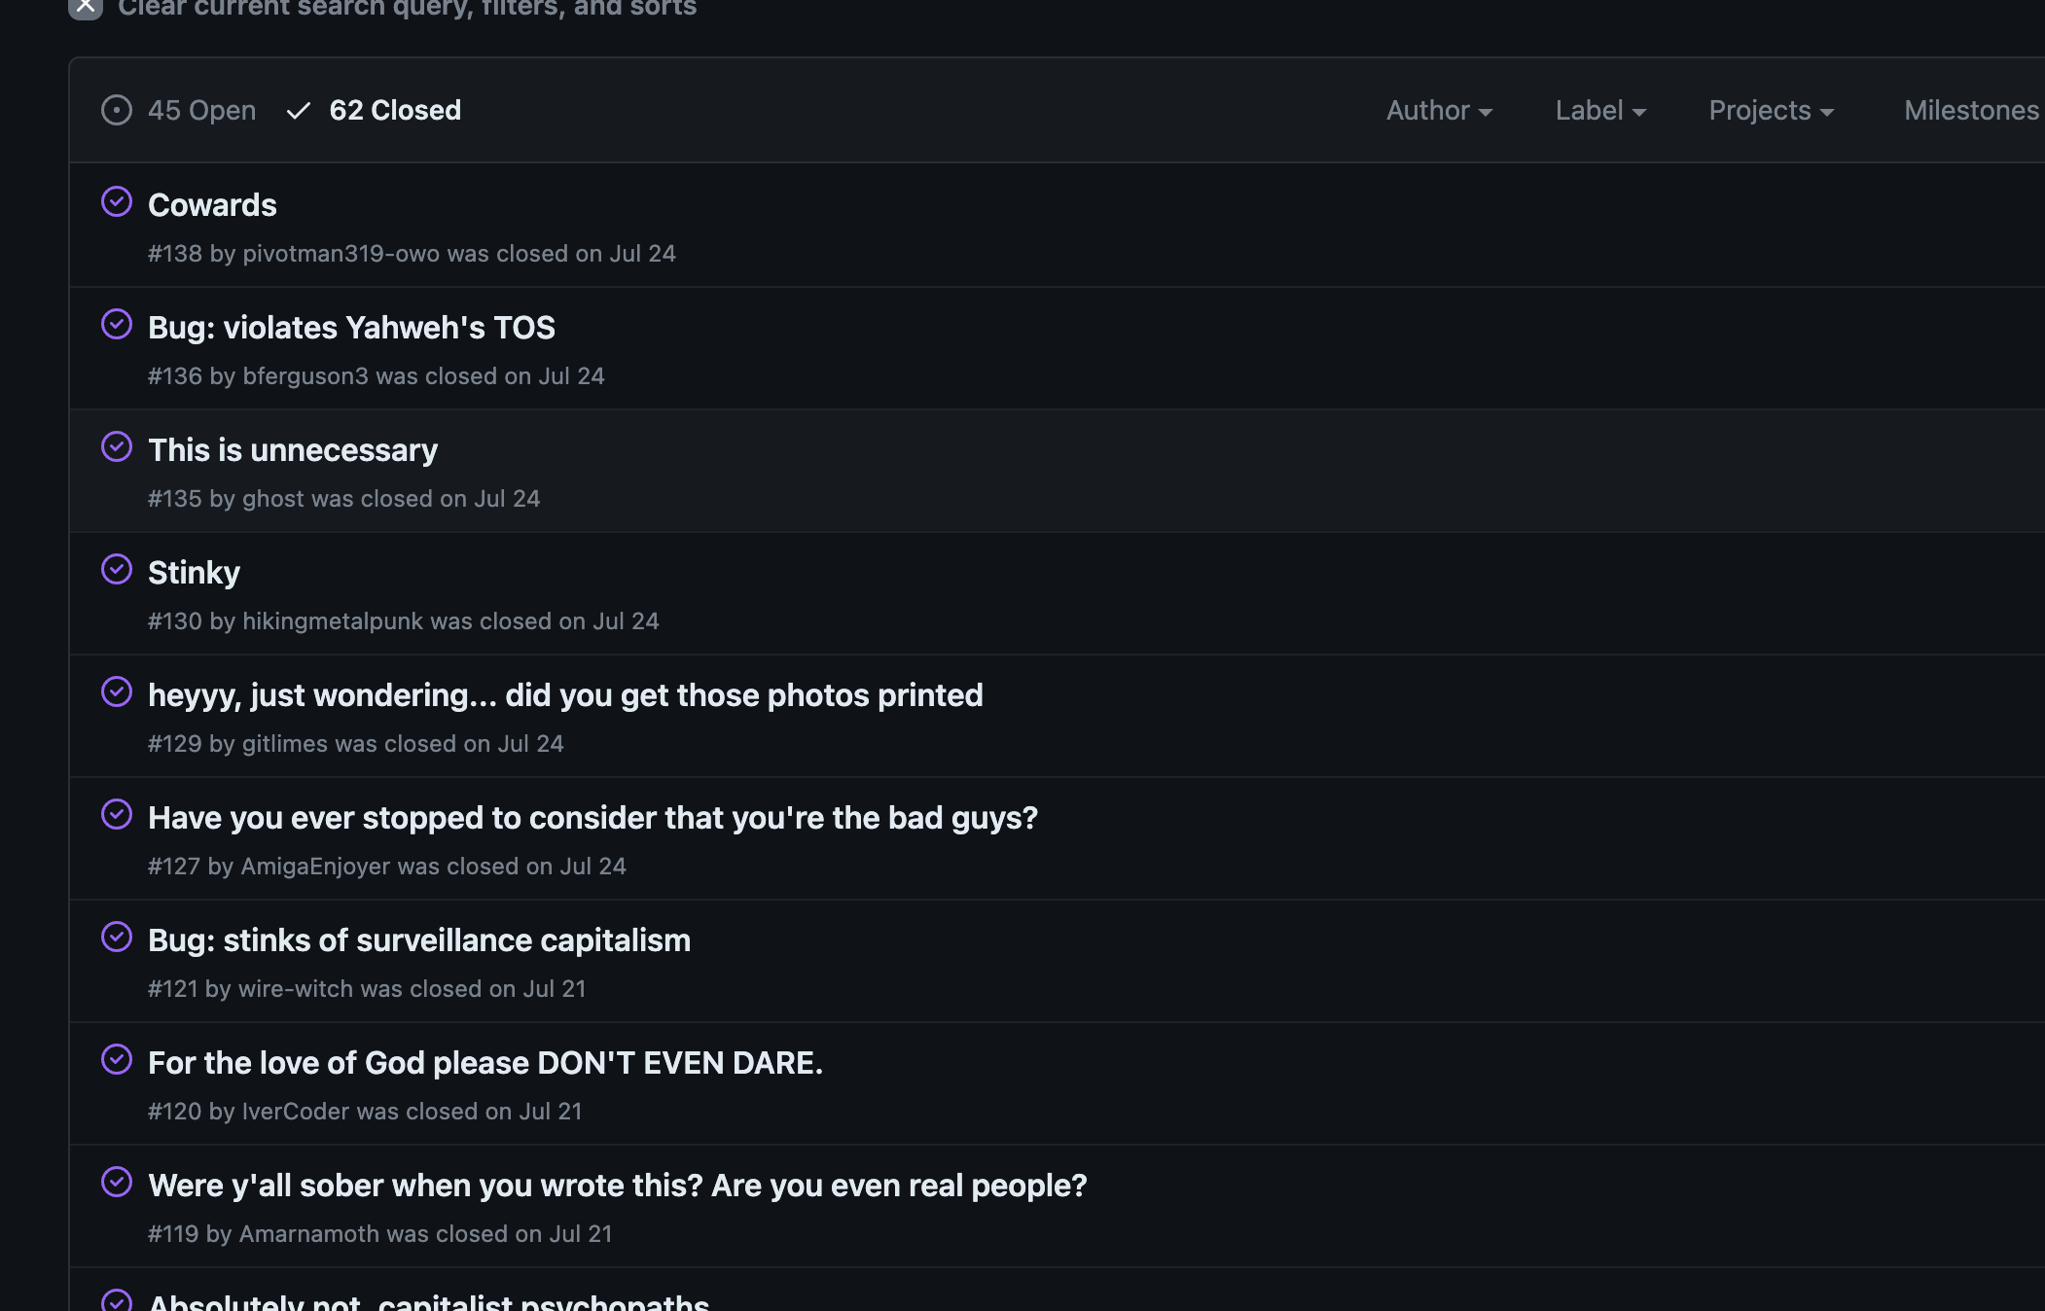Screen dimensions: 2045x1311
Task: Open issue For the love of God please DON'T EVEN DARE
Action: coord(484,1062)
